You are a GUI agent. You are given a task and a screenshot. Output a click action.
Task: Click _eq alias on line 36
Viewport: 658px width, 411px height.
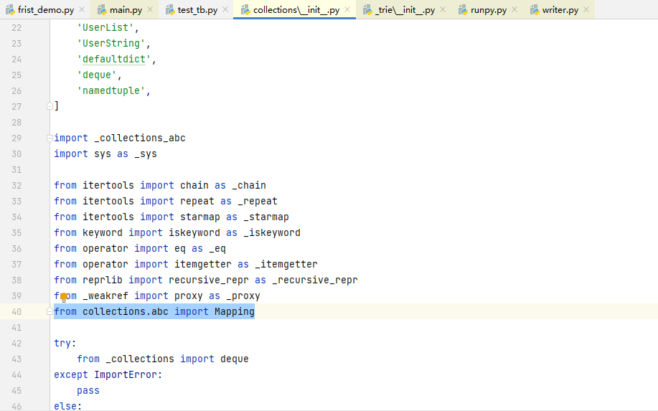click(217, 249)
